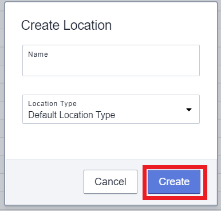221x211 pixels.
Task: Click the blank area below Location Type
Action: point(111,142)
